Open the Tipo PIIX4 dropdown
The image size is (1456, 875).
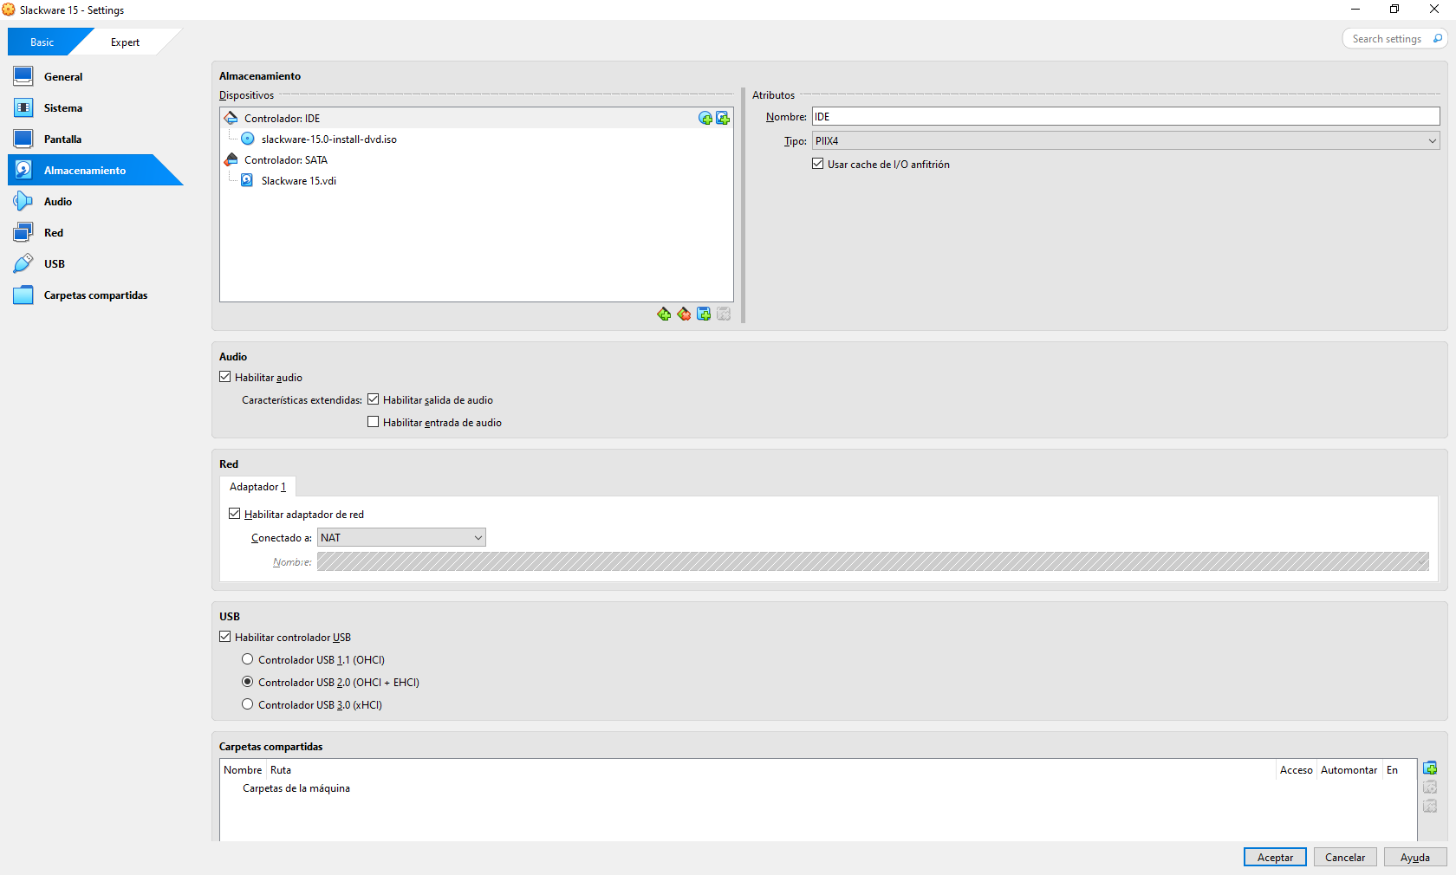pyautogui.click(x=1126, y=140)
